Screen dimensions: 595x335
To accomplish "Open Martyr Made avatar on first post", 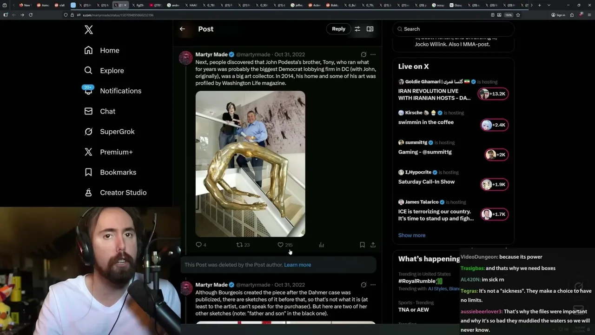I will [186, 58].
